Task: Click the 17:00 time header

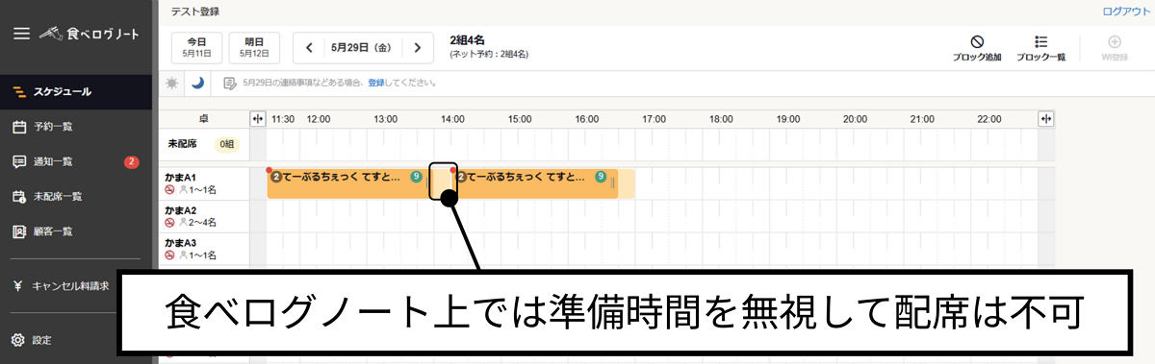Action: tap(654, 119)
